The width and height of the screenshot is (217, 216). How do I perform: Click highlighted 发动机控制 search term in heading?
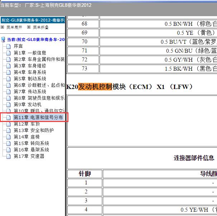tap(95, 87)
